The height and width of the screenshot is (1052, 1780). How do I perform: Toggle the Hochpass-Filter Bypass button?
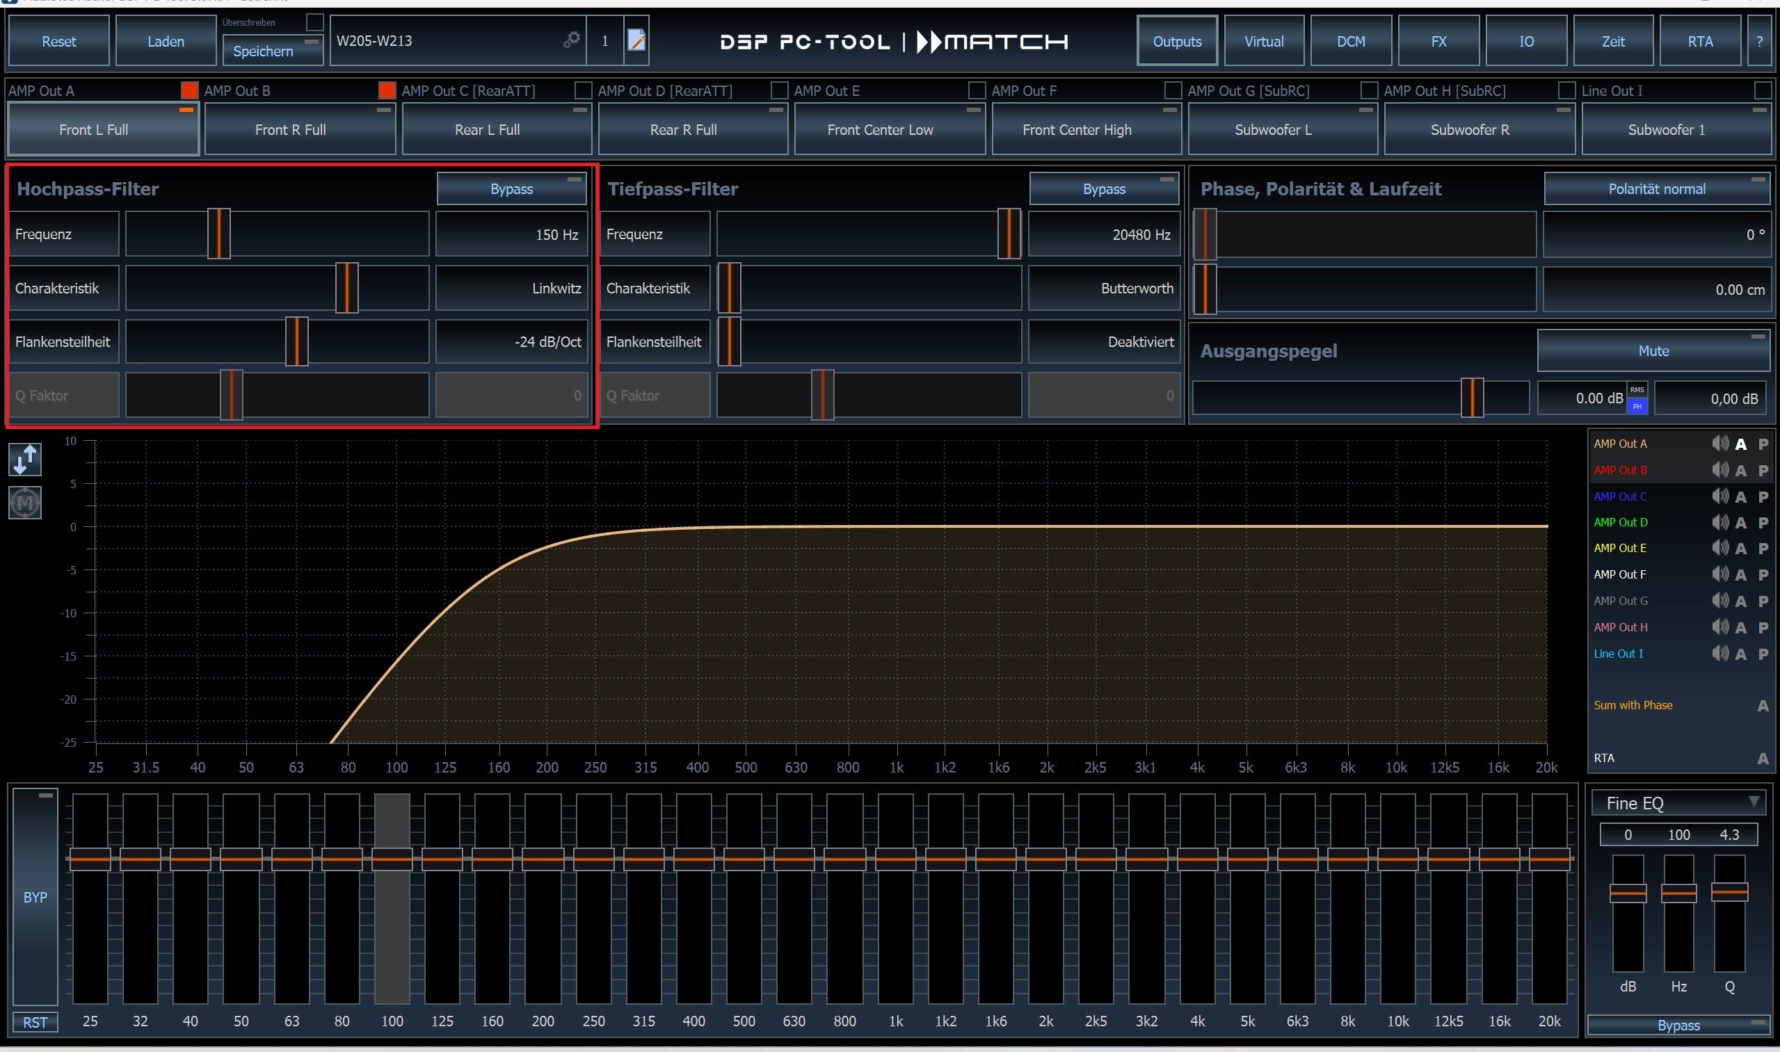pyautogui.click(x=511, y=188)
